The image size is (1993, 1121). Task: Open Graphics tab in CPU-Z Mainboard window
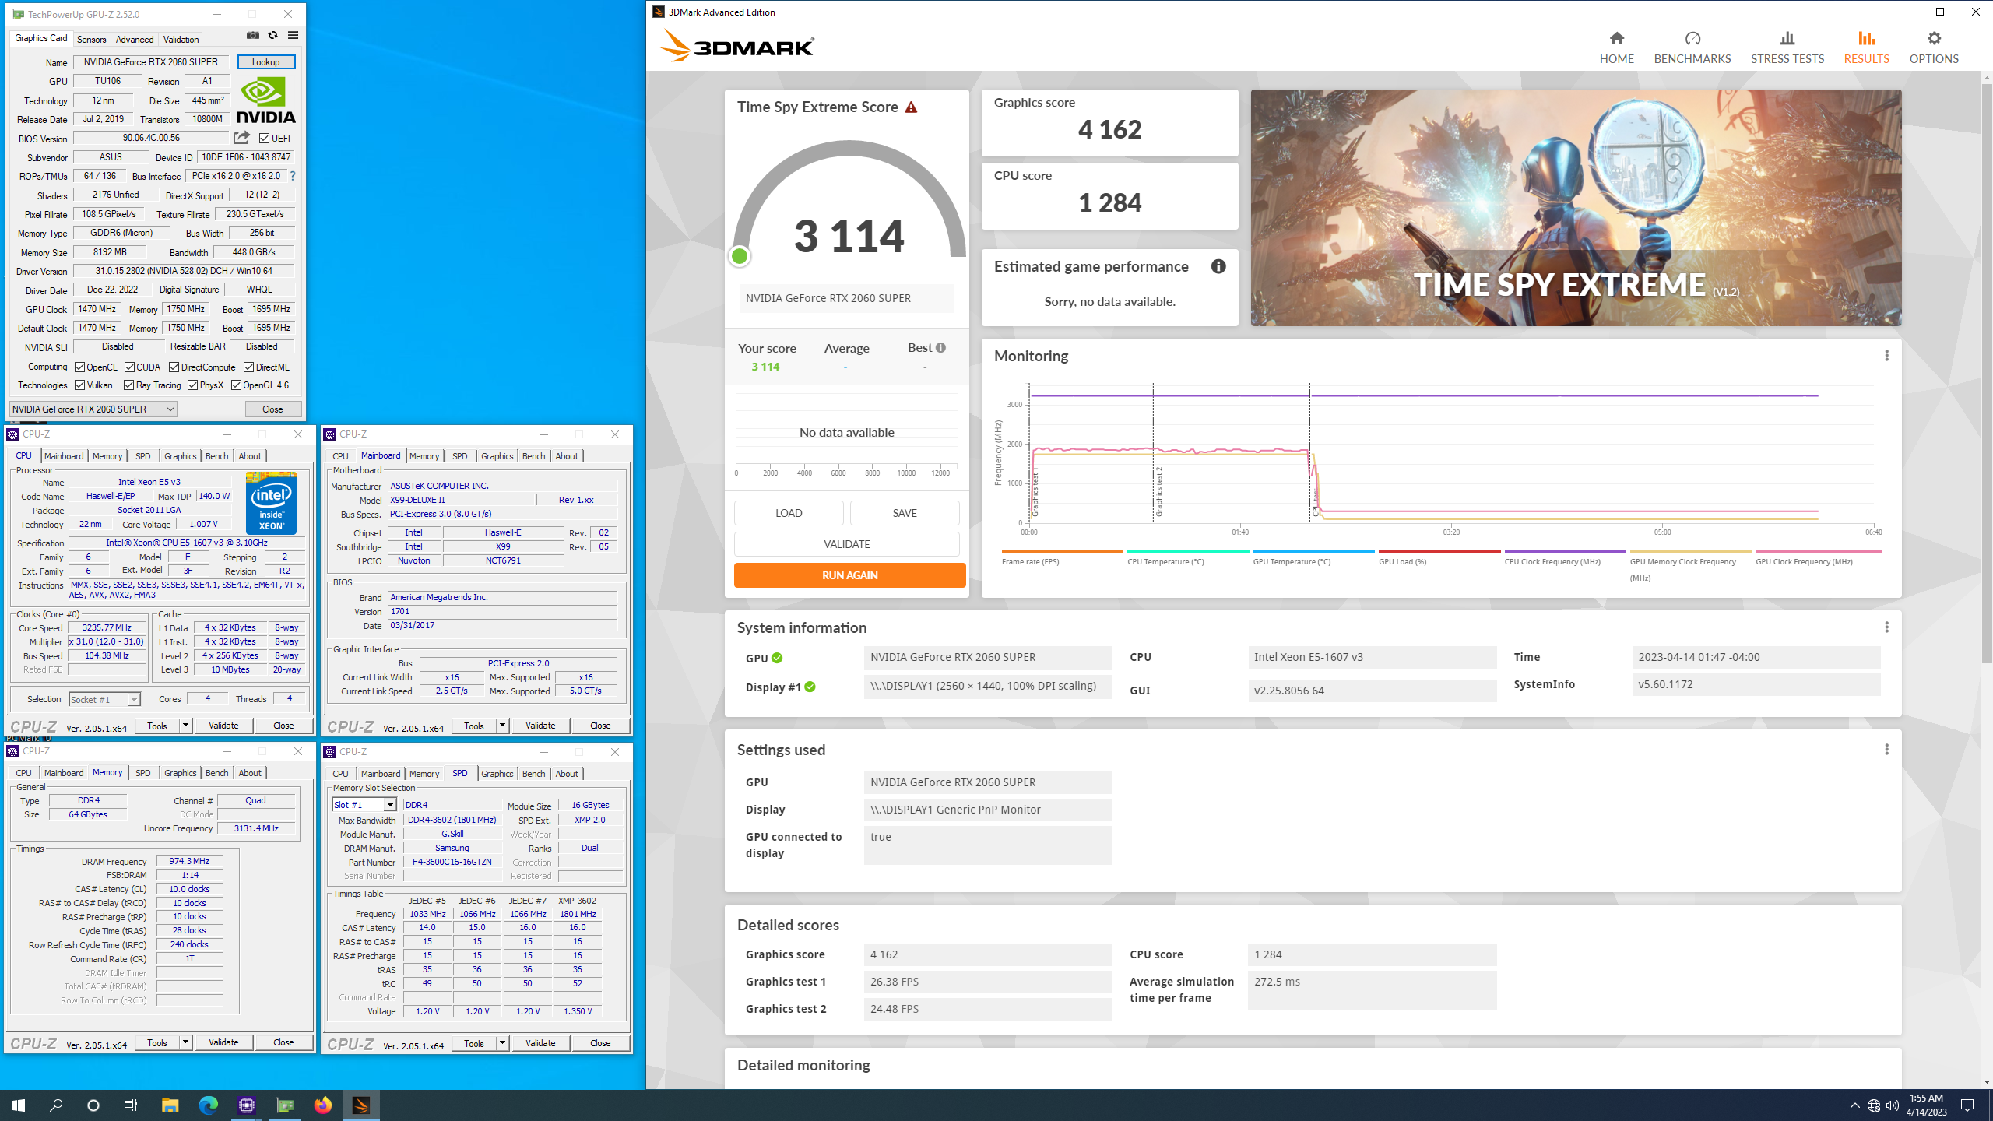coord(497,456)
